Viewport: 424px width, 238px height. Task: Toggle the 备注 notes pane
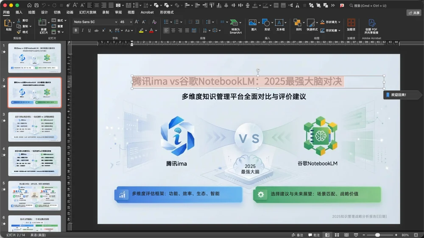pos(298,235)
